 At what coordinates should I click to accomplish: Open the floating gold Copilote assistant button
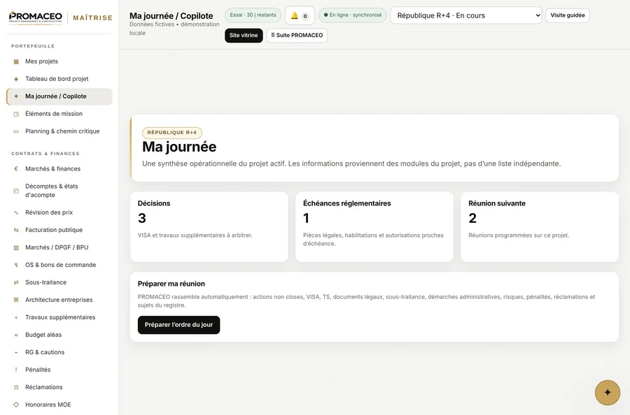tap(607, 393)
